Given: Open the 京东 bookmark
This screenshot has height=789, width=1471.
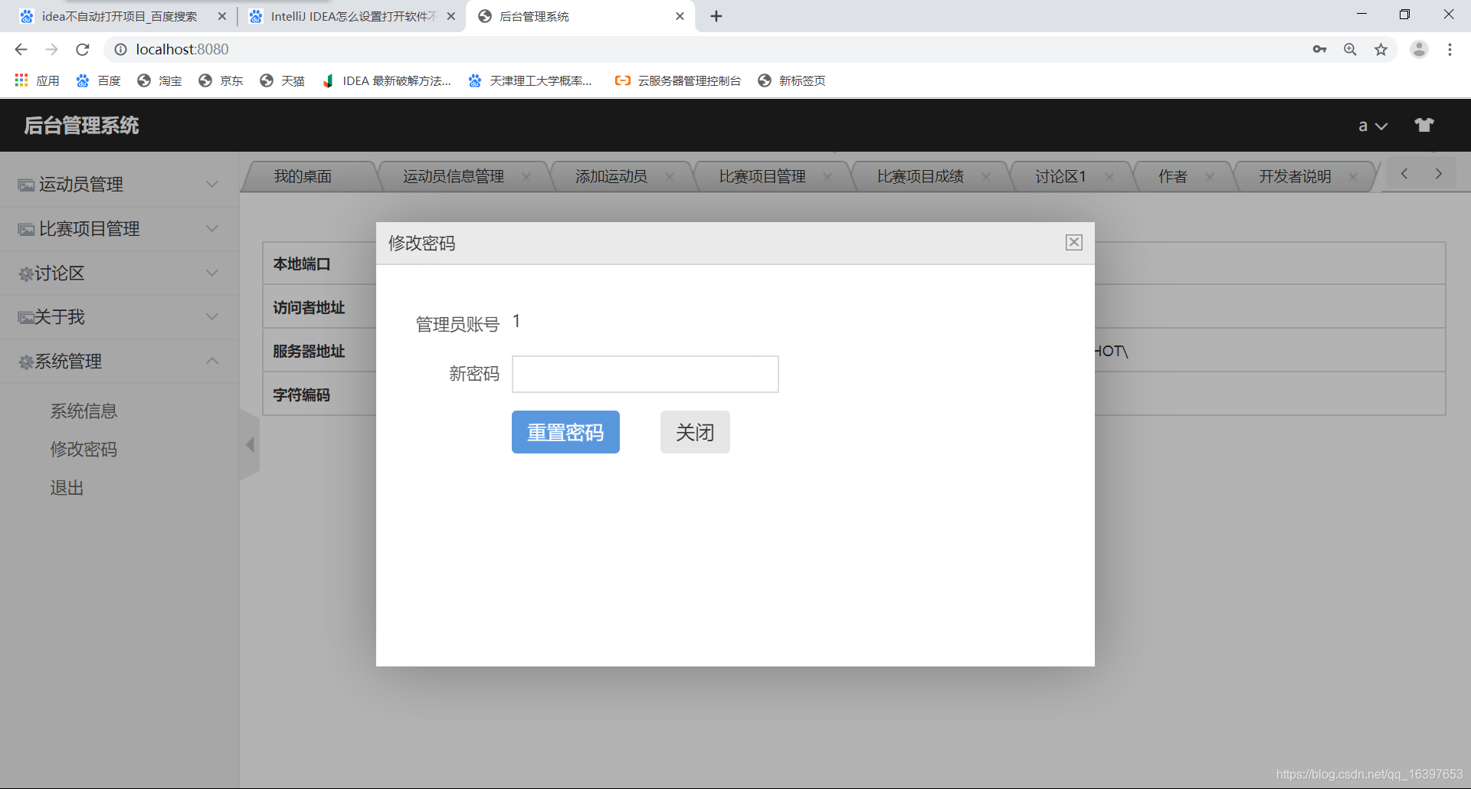Looking at the screenshot, I should click(221, 80).
